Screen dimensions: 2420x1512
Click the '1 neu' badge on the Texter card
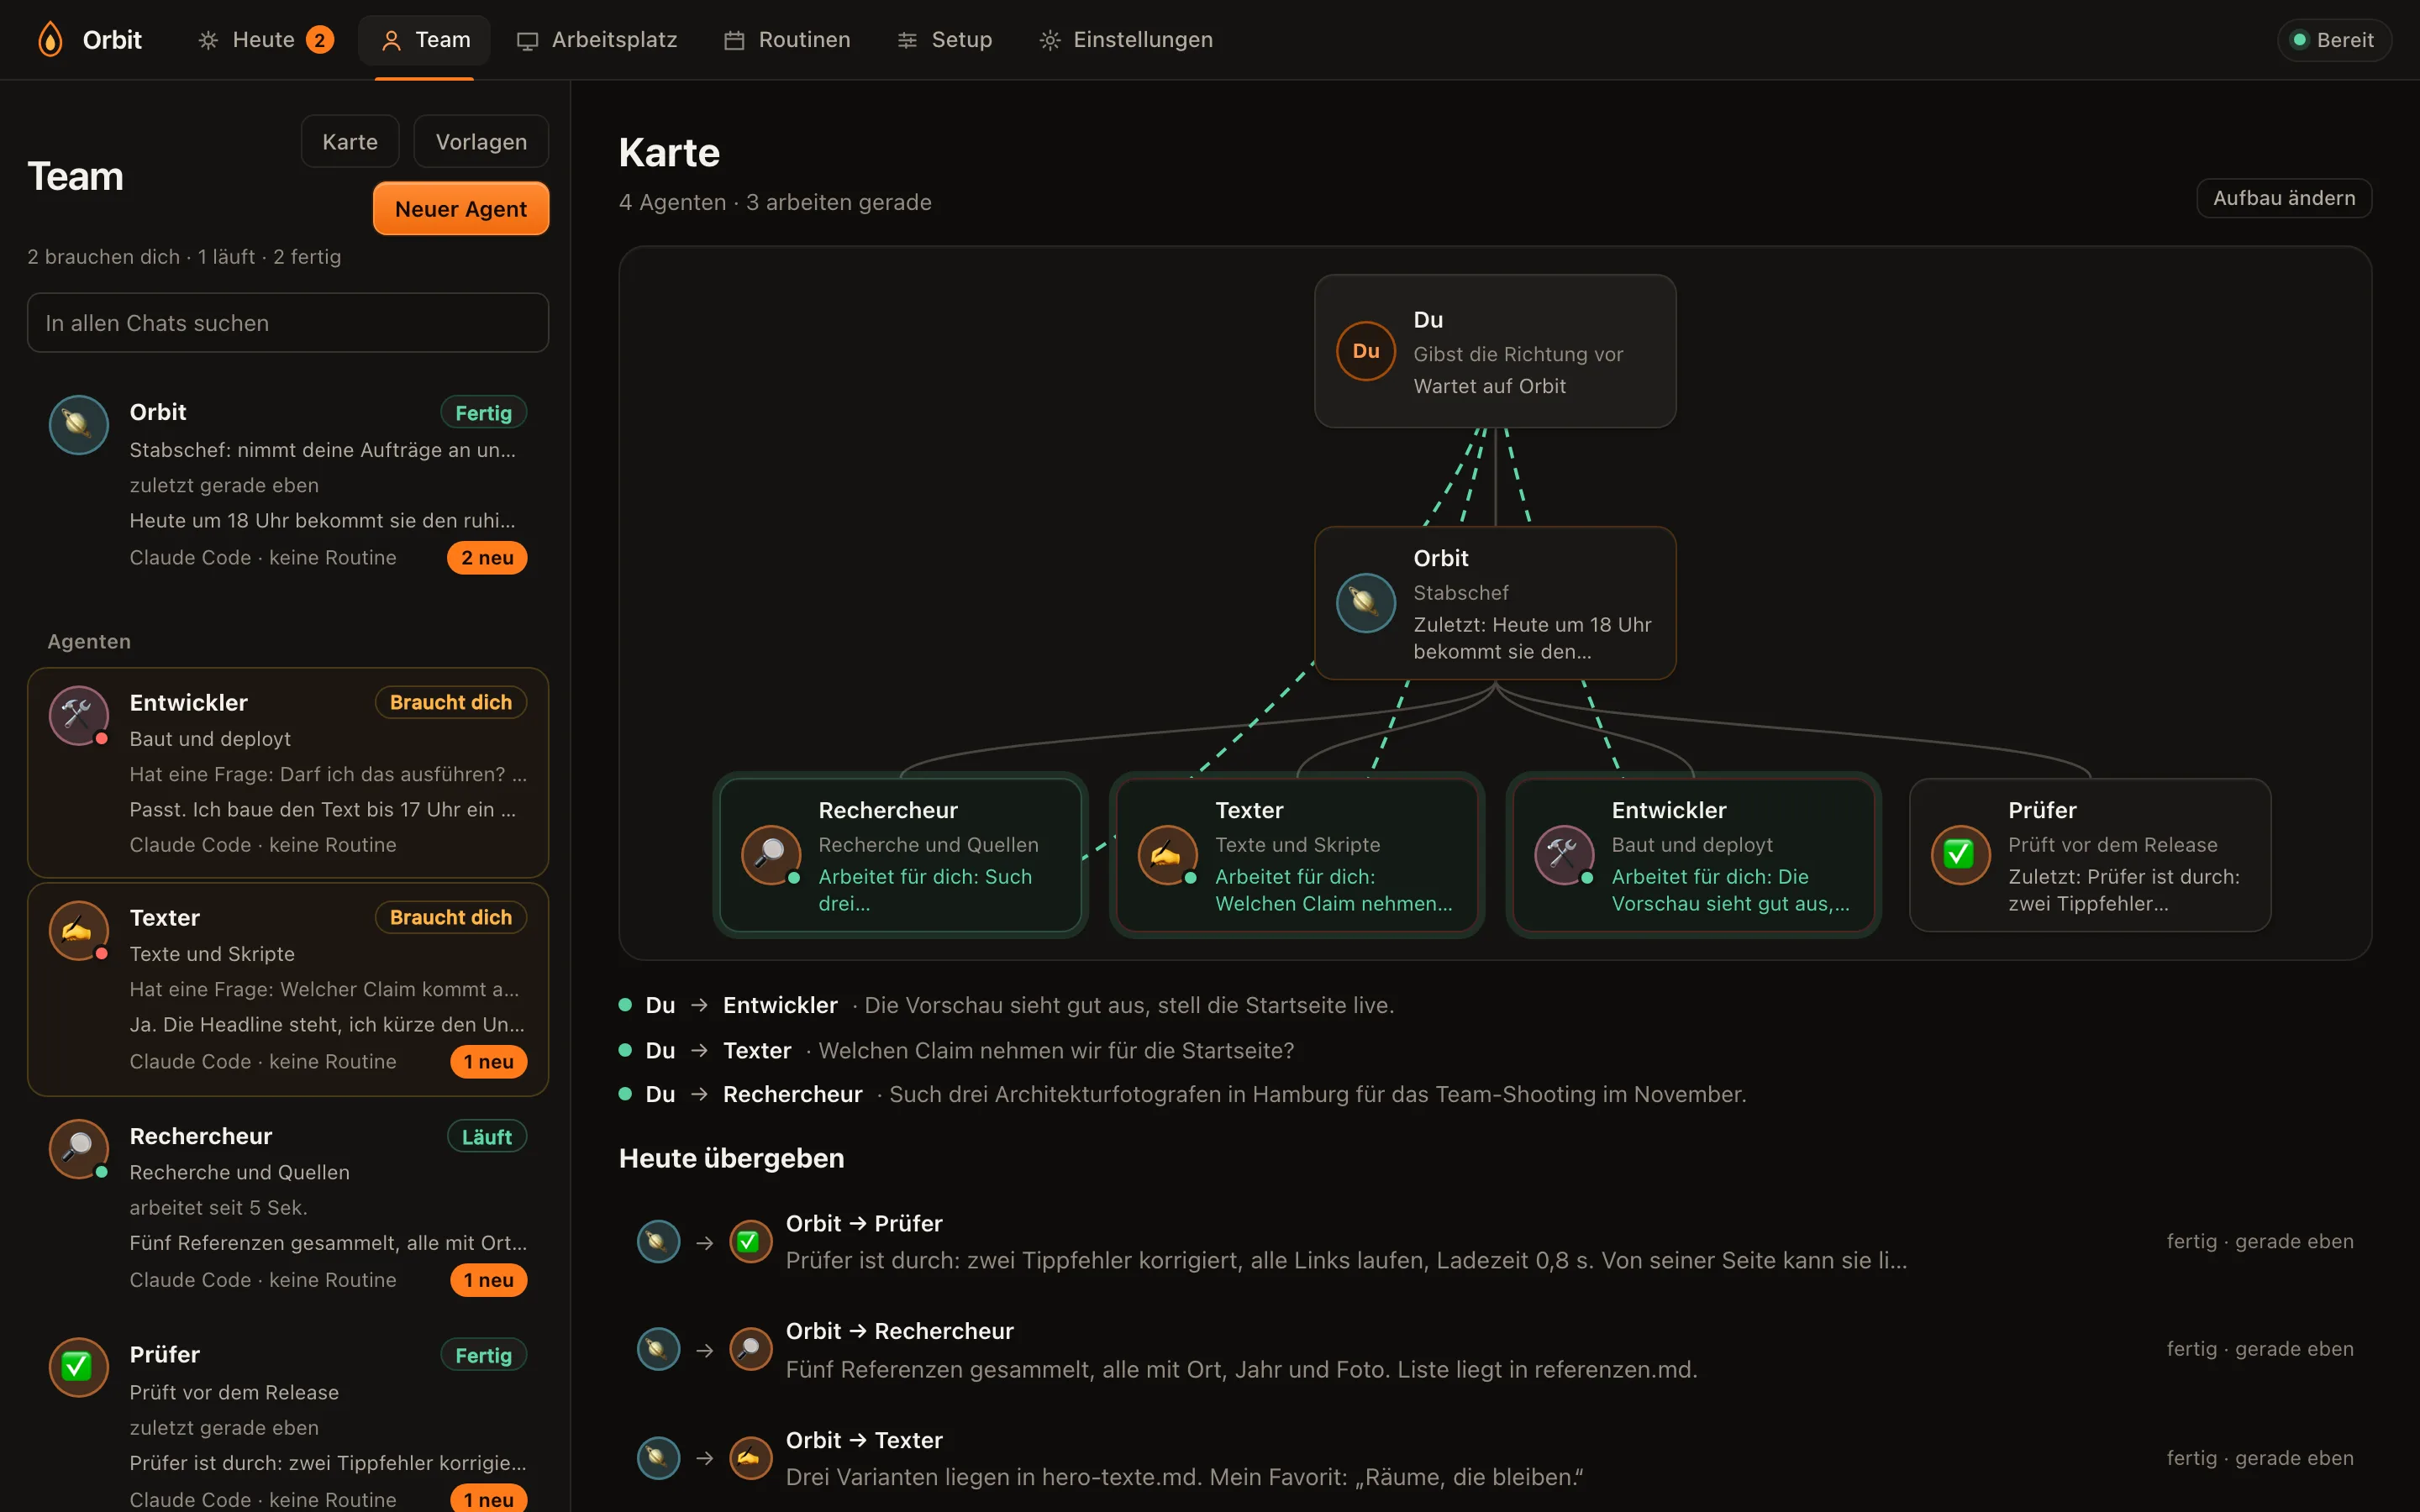(488, 1062)
